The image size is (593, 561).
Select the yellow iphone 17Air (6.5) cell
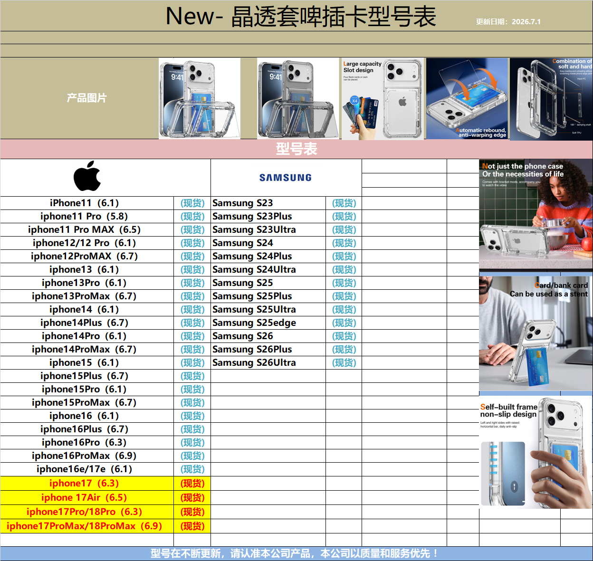[87, 498]
